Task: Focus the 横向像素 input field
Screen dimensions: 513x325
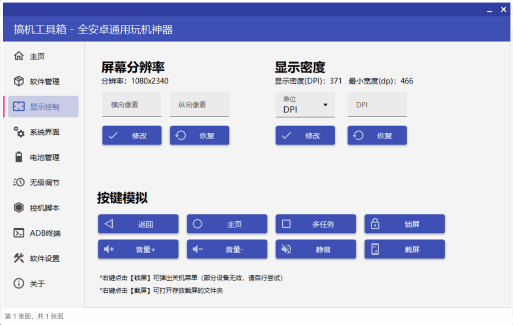Action: pyautogui.click(x=132, y=105)
